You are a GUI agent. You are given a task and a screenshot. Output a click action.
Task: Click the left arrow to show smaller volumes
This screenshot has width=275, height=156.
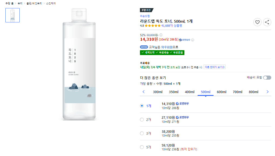[143, 92]
